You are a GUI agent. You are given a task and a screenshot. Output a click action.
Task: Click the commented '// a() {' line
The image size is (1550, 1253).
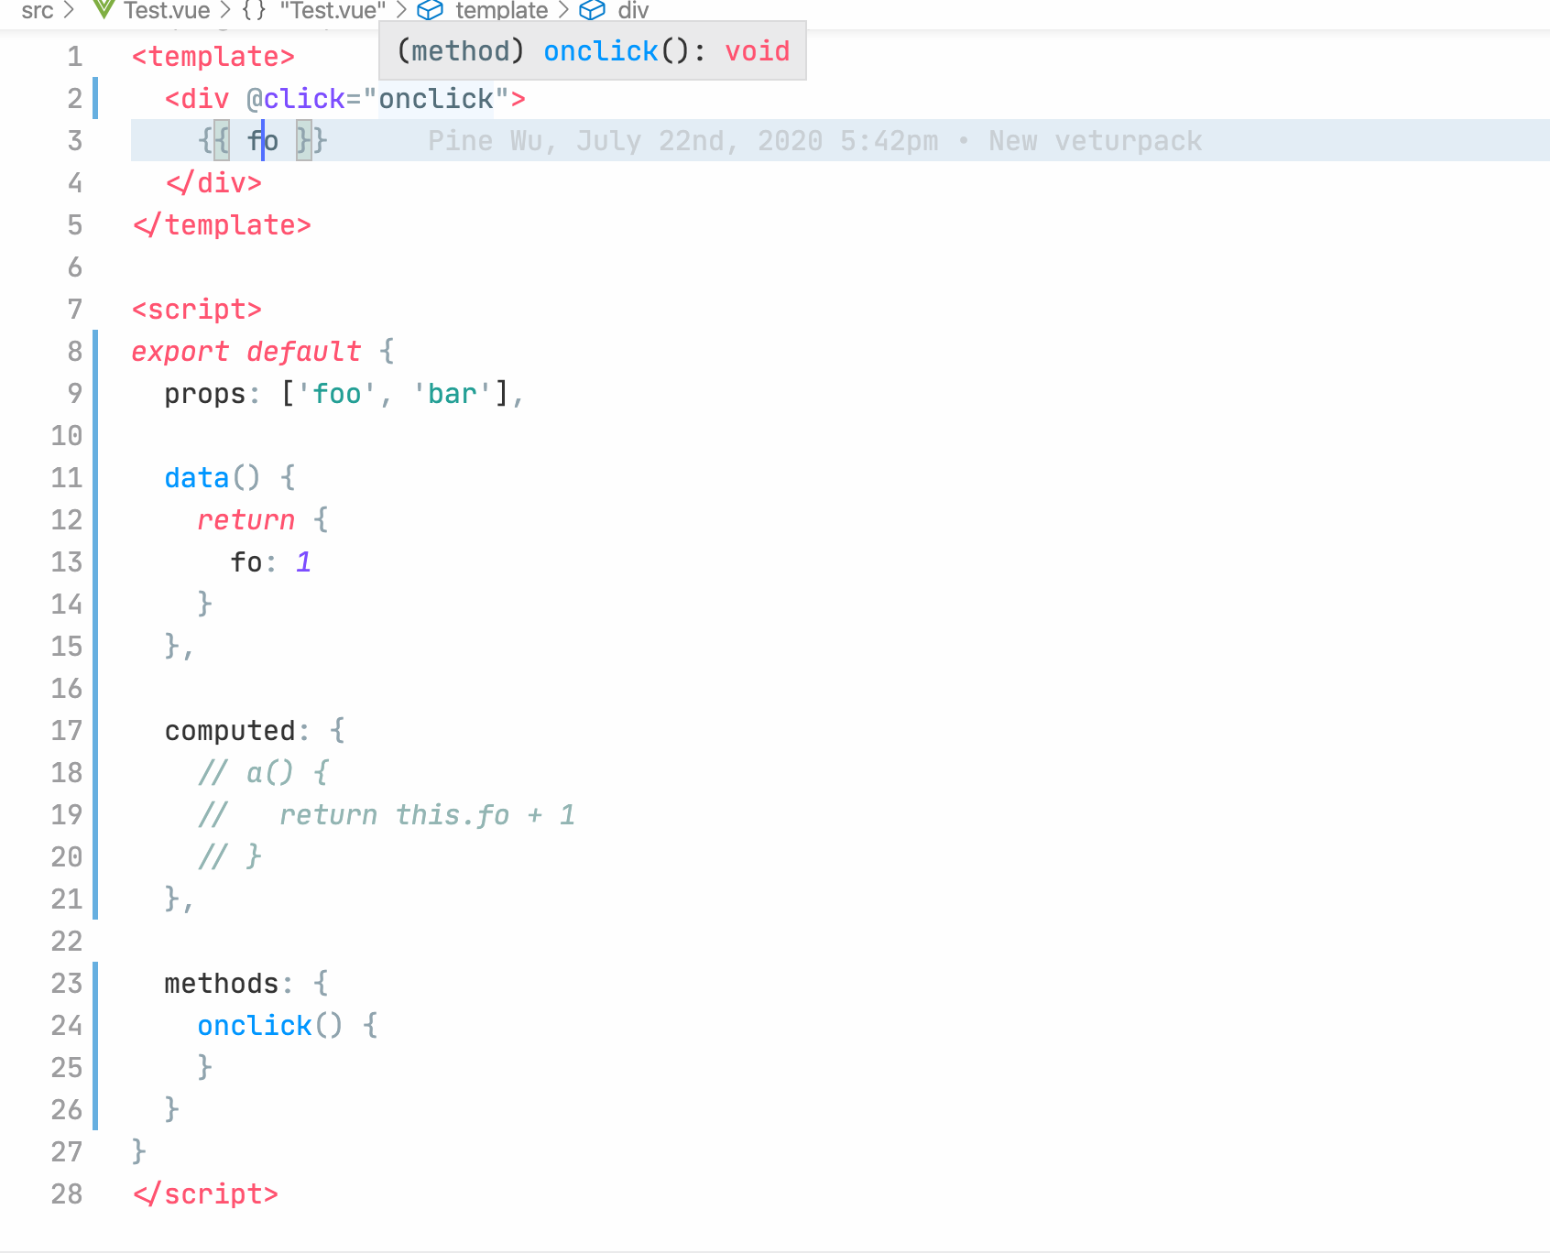263,773
